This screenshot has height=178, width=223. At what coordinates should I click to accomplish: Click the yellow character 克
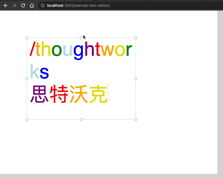98,94
